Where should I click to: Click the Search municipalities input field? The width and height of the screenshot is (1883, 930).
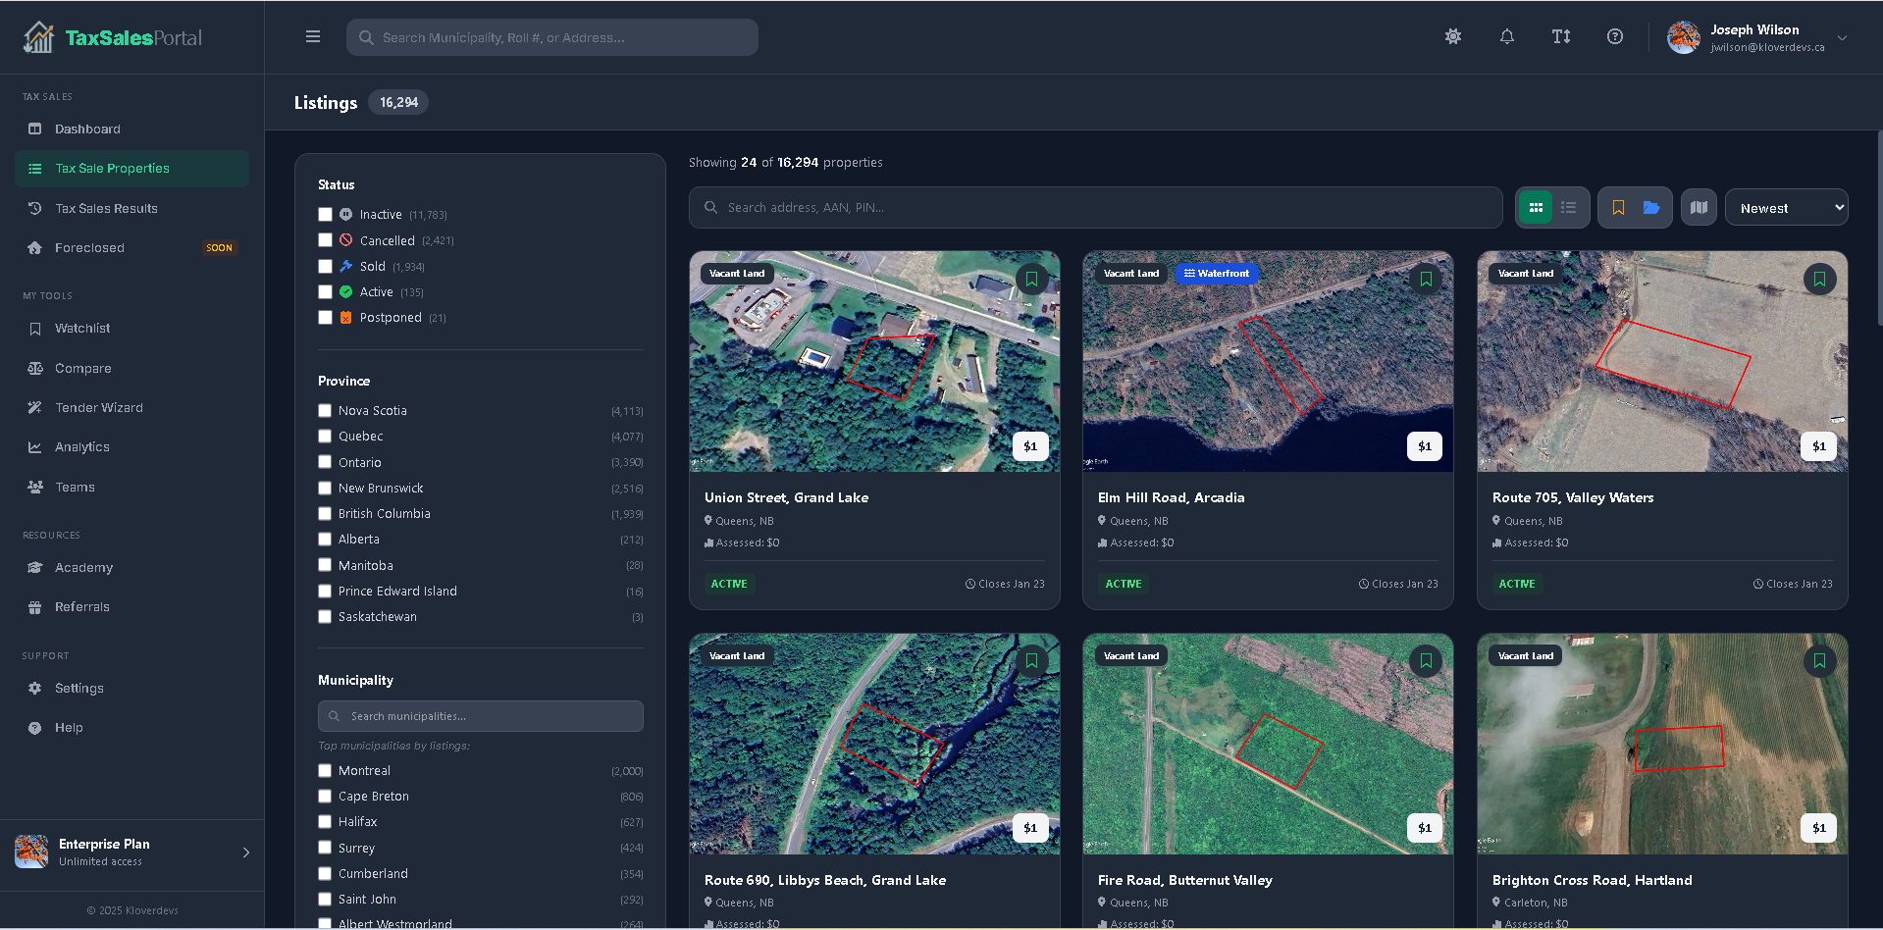click(x=481, y=716)
